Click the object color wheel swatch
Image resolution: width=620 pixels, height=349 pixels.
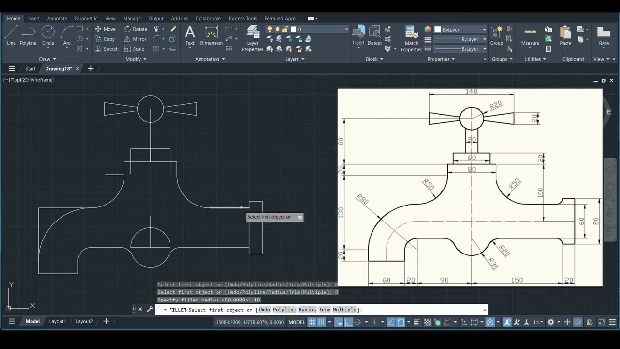tap(428, 30)
